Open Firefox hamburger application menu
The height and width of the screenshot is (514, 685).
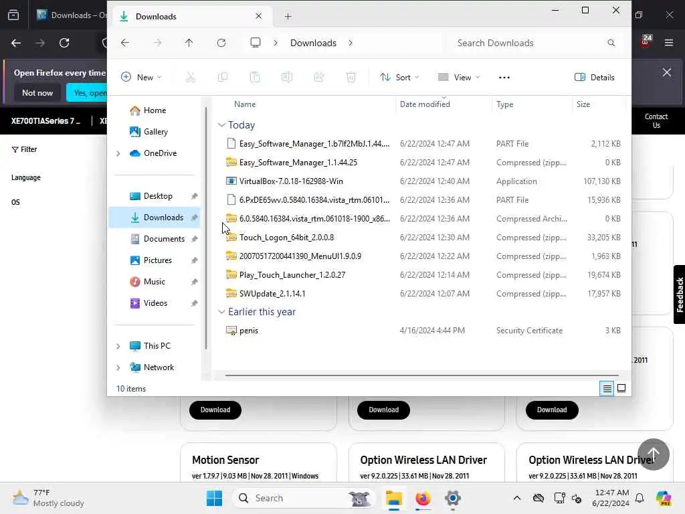point(669,43)
